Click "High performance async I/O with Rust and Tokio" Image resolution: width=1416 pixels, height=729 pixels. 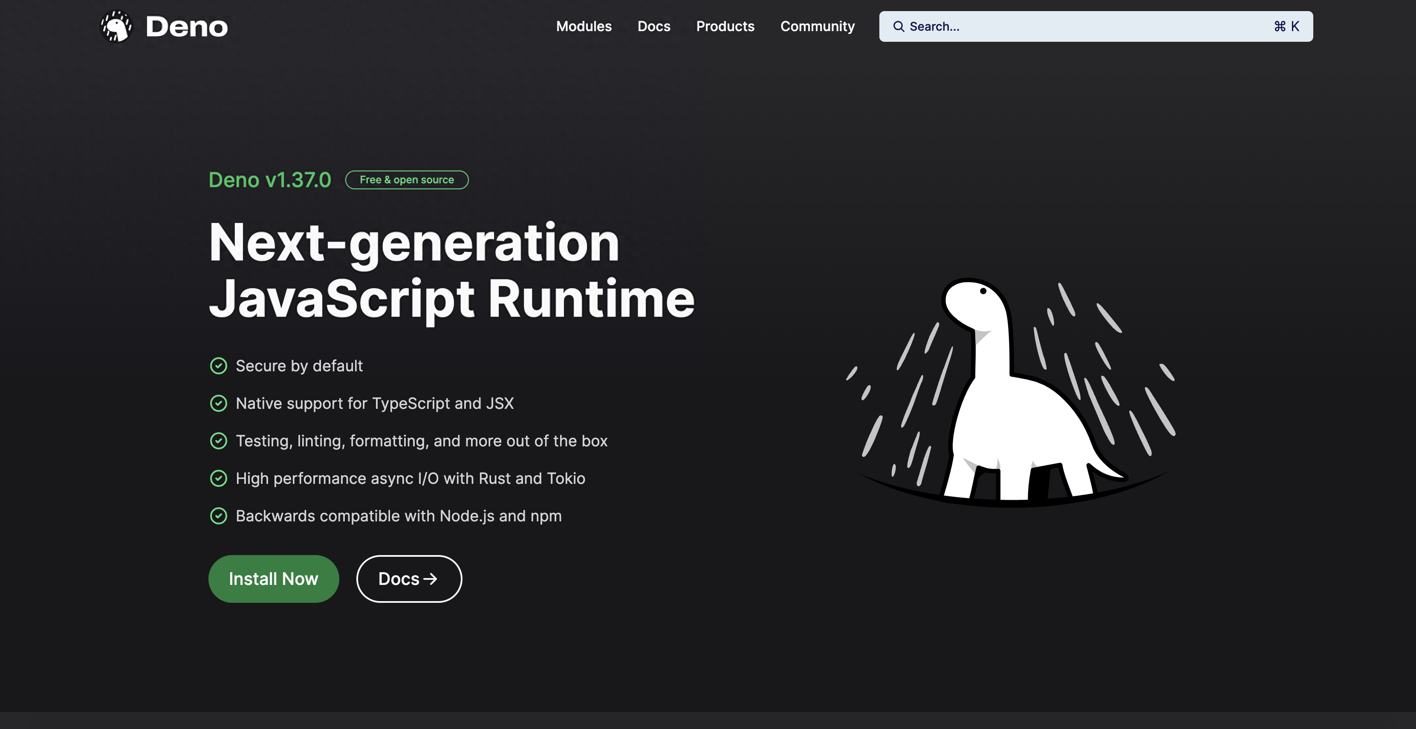(x=410, y=478)
